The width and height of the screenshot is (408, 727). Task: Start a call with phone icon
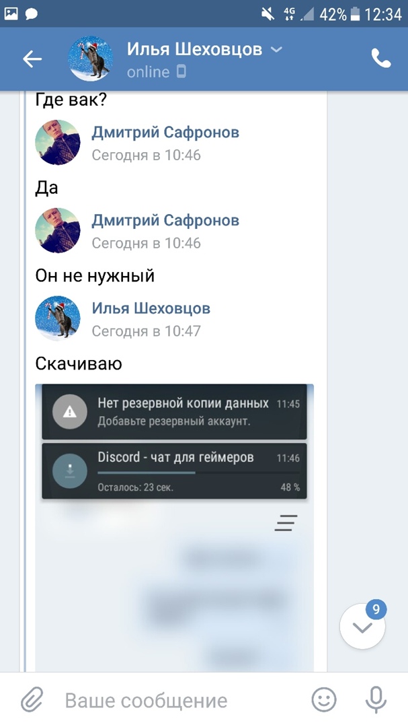[x=380, y=59]
